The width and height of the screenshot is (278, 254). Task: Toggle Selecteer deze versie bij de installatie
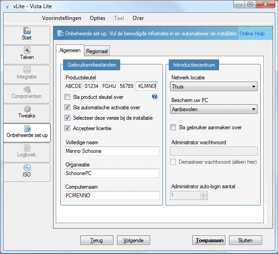tap(67, 118)
